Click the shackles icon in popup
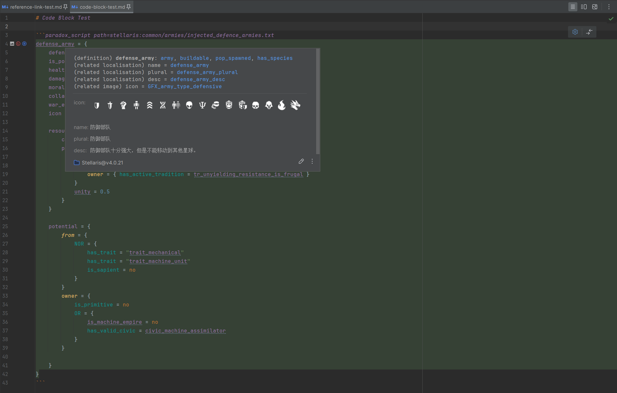Screen dimensions: 617x393 pos(216,105)
